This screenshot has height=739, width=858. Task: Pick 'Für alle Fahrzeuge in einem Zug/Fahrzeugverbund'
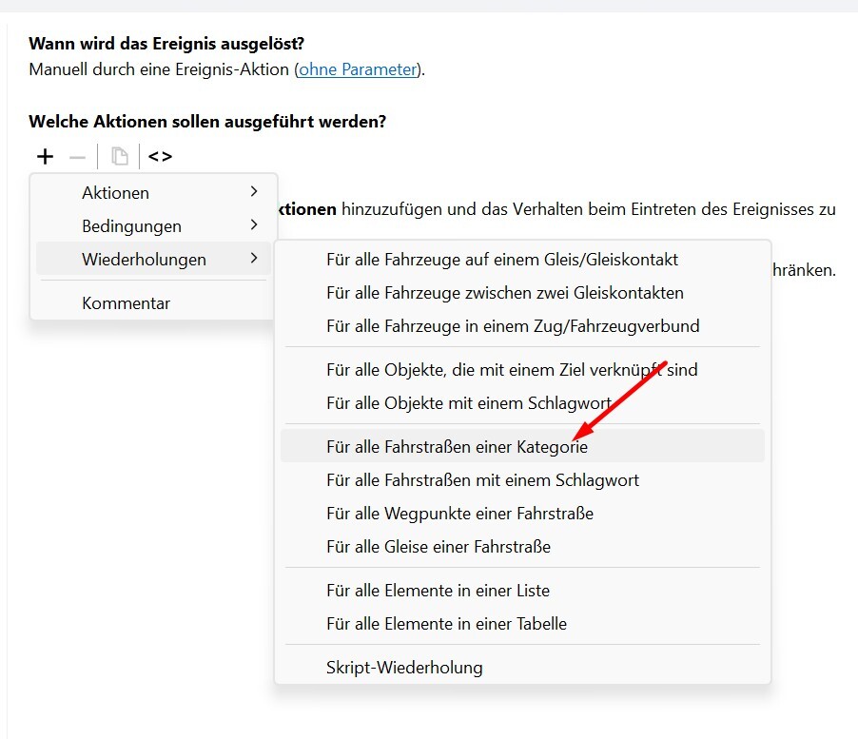coord(512,325)
